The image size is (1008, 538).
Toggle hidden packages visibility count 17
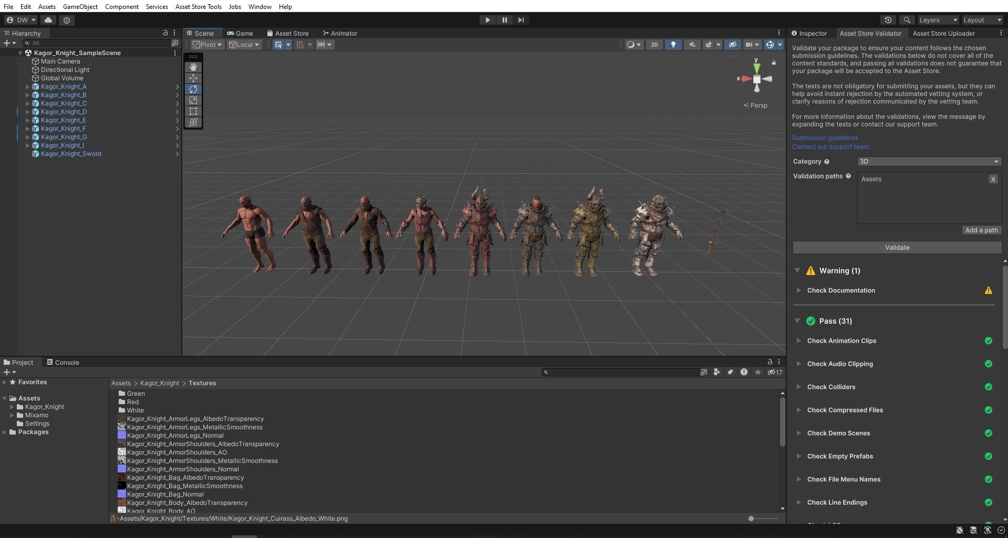(x=775, y=372)
